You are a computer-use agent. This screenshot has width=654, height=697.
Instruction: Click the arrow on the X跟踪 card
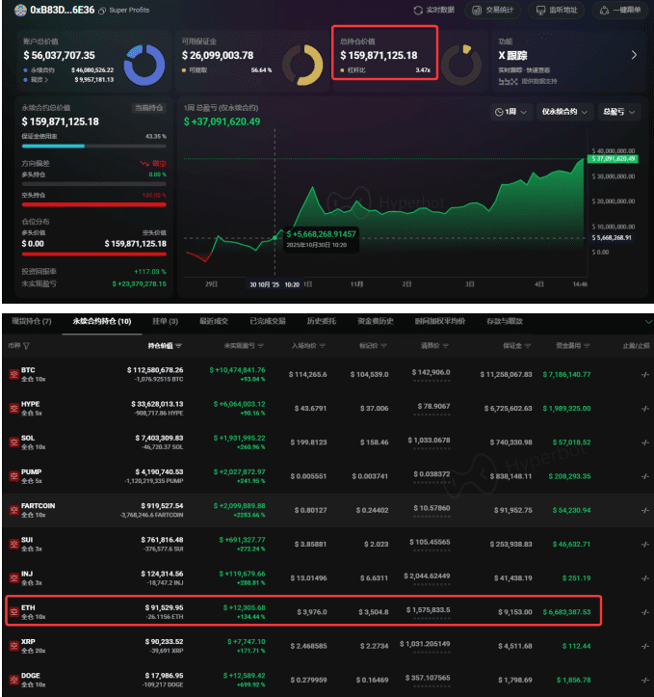634,55
